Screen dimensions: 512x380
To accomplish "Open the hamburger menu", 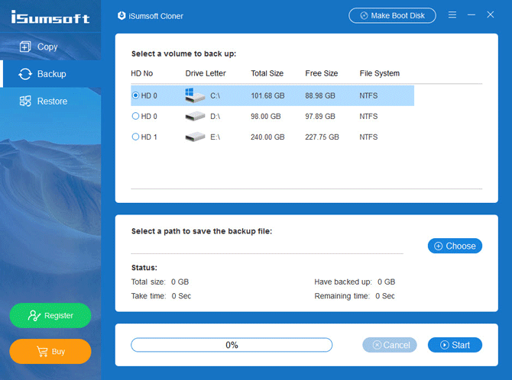I will 452,14.
